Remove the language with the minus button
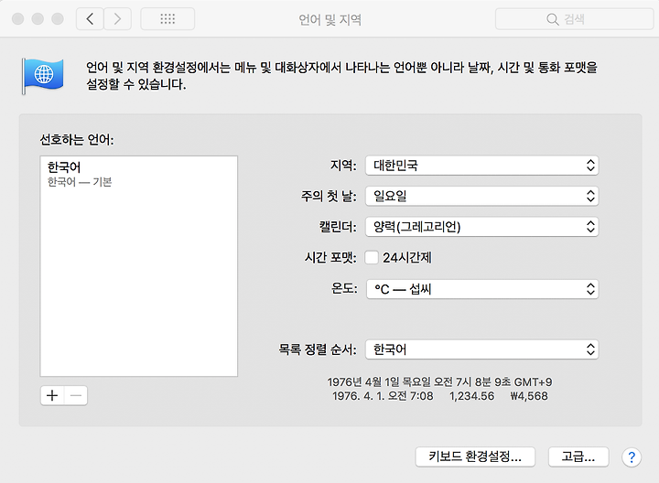Viewport: 659px width, 483px height. coord(76,395)
